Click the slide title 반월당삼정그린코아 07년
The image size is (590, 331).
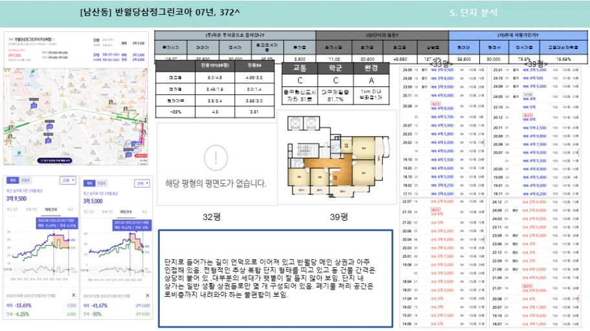point(160,12)
